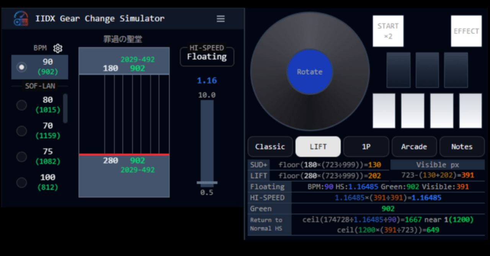This screenshot has height=256, width=490.
Task: Click the SOF-LAN list scrollbar
Action: click(x=65, y=109)
